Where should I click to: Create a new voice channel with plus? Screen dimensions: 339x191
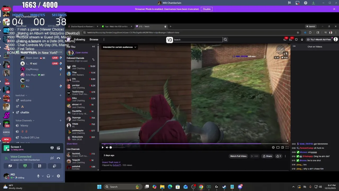point(60,120)
